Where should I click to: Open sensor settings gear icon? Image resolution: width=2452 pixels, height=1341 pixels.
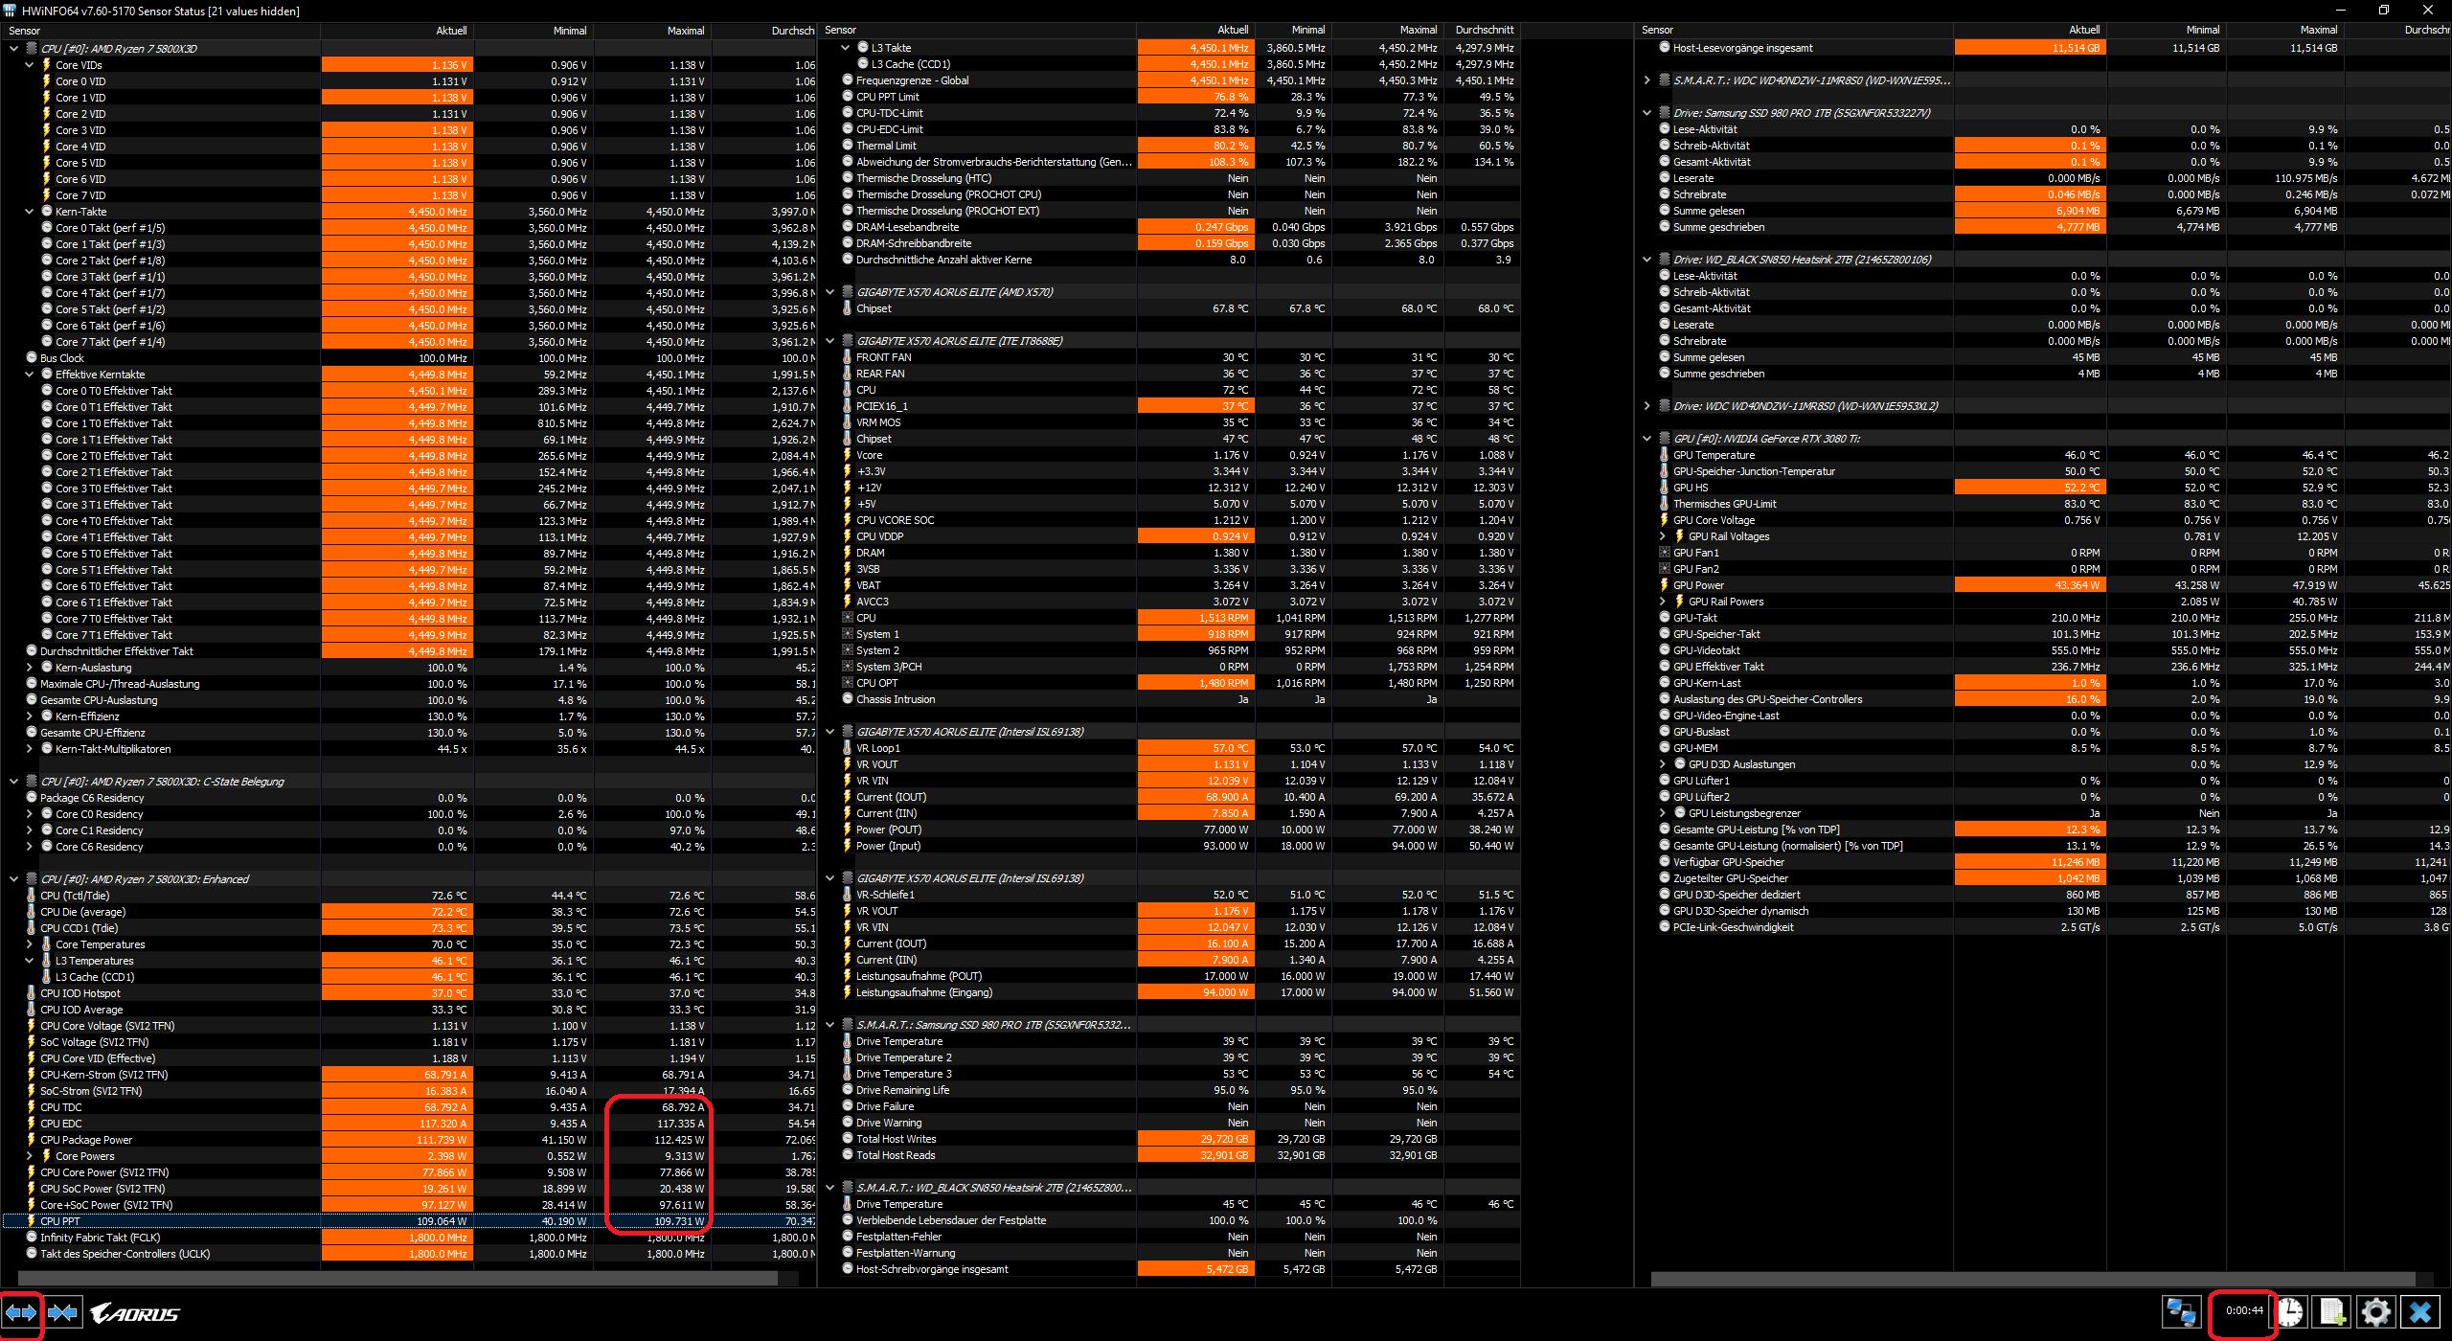(2376, 1311)
